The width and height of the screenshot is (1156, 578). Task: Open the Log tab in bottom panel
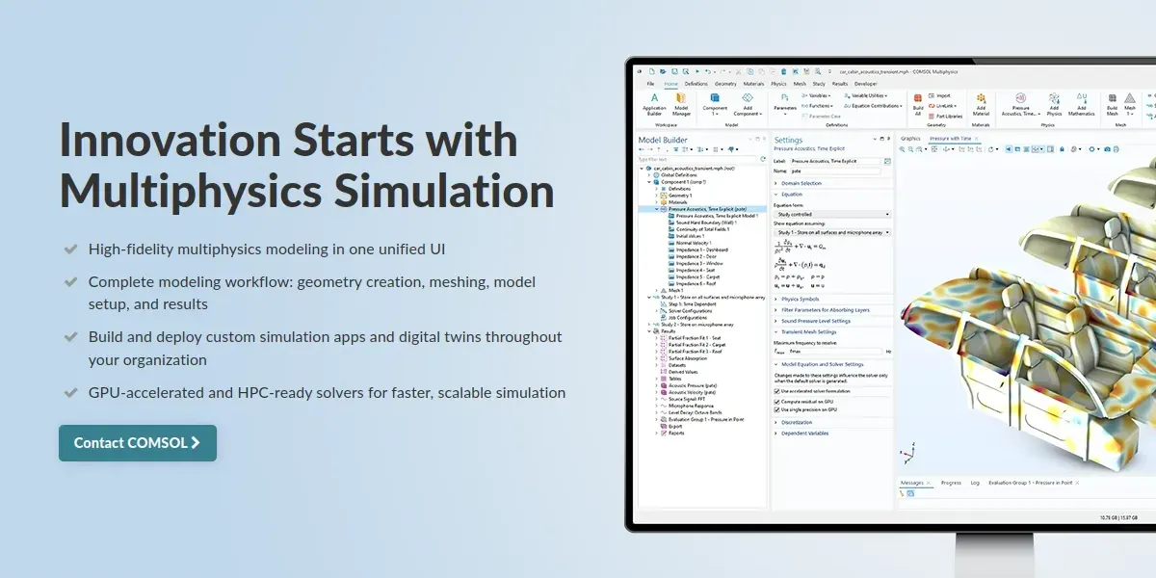(975, 482)
